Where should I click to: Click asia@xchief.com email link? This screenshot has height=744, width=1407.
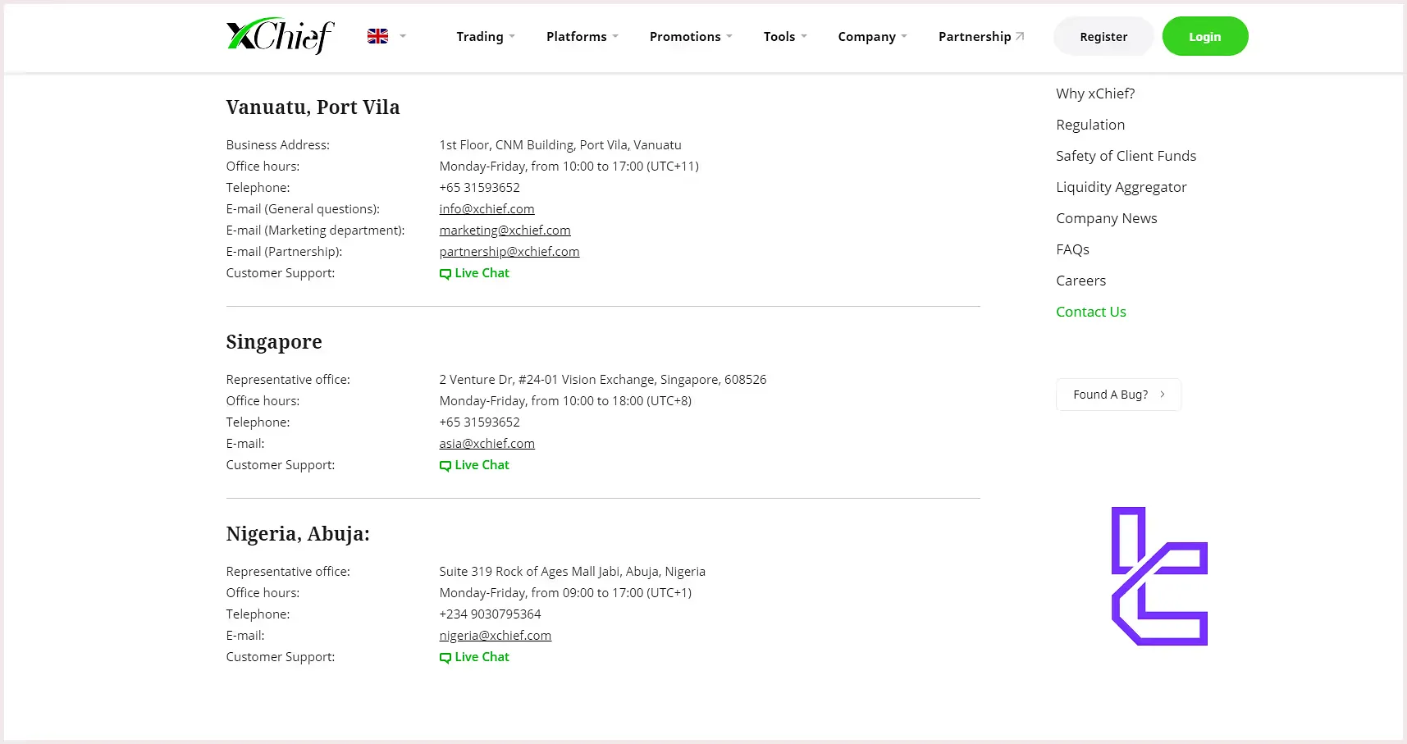point(487,444)
